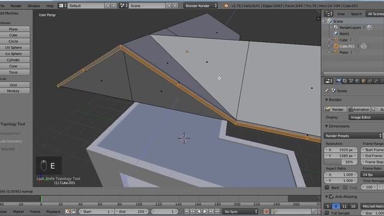
Task: Open the Help menu in the top bar
Action: [50, 6]
